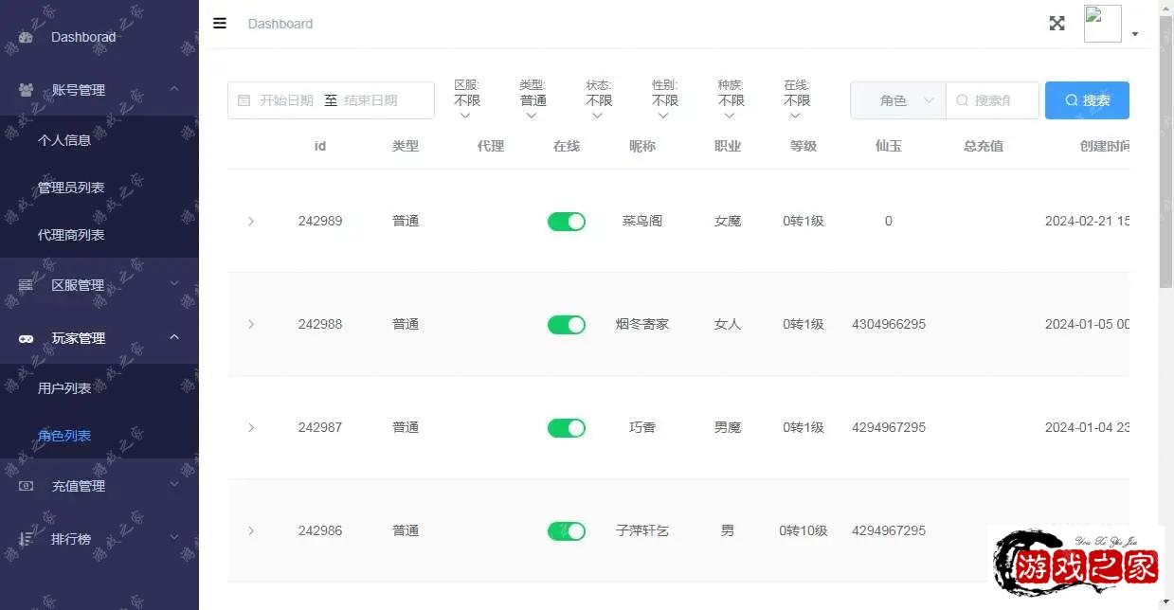
Task: Click the 账号管理 users icon
Action: tap(26, 90)
